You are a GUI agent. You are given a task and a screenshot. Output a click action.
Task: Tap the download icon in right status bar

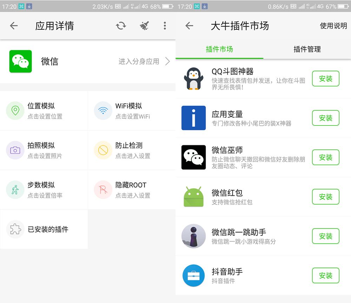point(205,6)
